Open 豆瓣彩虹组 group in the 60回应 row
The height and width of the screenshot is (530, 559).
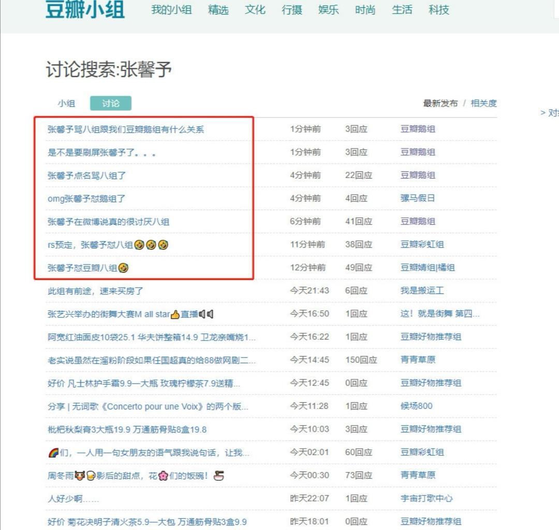click(x=422, y=452)
